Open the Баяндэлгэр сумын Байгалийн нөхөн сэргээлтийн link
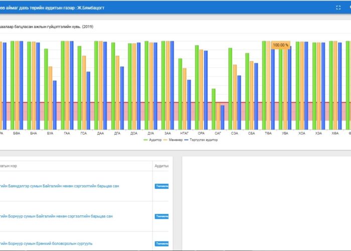Viewport: 351px width, 251px height. 59,186
